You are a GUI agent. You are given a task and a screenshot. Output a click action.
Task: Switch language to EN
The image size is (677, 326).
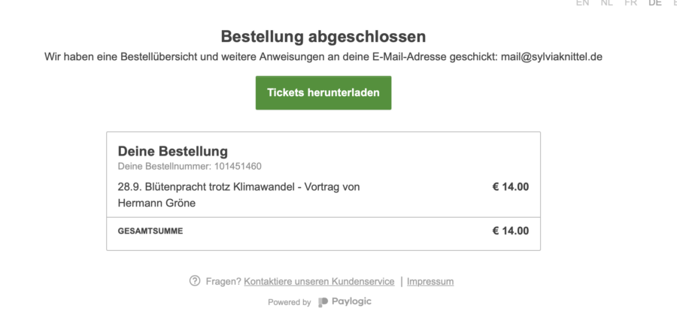tap(582, 3)
